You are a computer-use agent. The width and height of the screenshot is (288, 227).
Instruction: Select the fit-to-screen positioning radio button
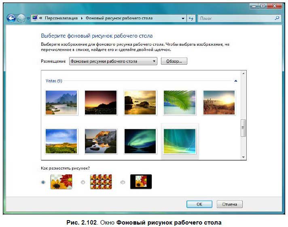43,182
